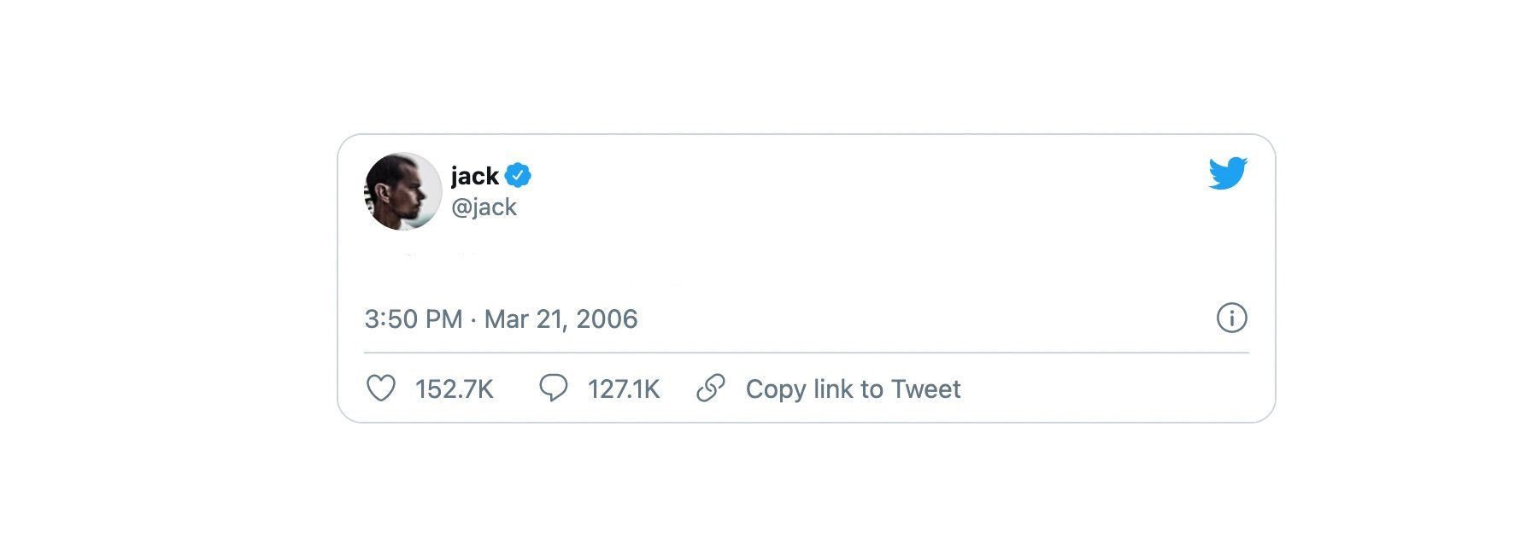Viewport: 1538px width, 555px height.
Task: Click the verified checkmark dropdown badge
Action: 520,174
